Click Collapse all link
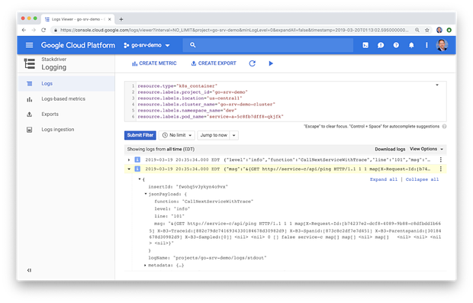 tap(422, 179)
